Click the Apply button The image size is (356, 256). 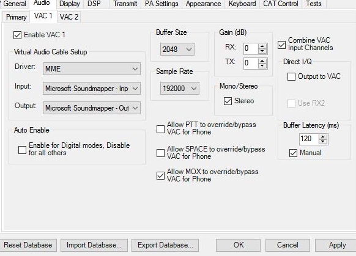click(337, 245)
